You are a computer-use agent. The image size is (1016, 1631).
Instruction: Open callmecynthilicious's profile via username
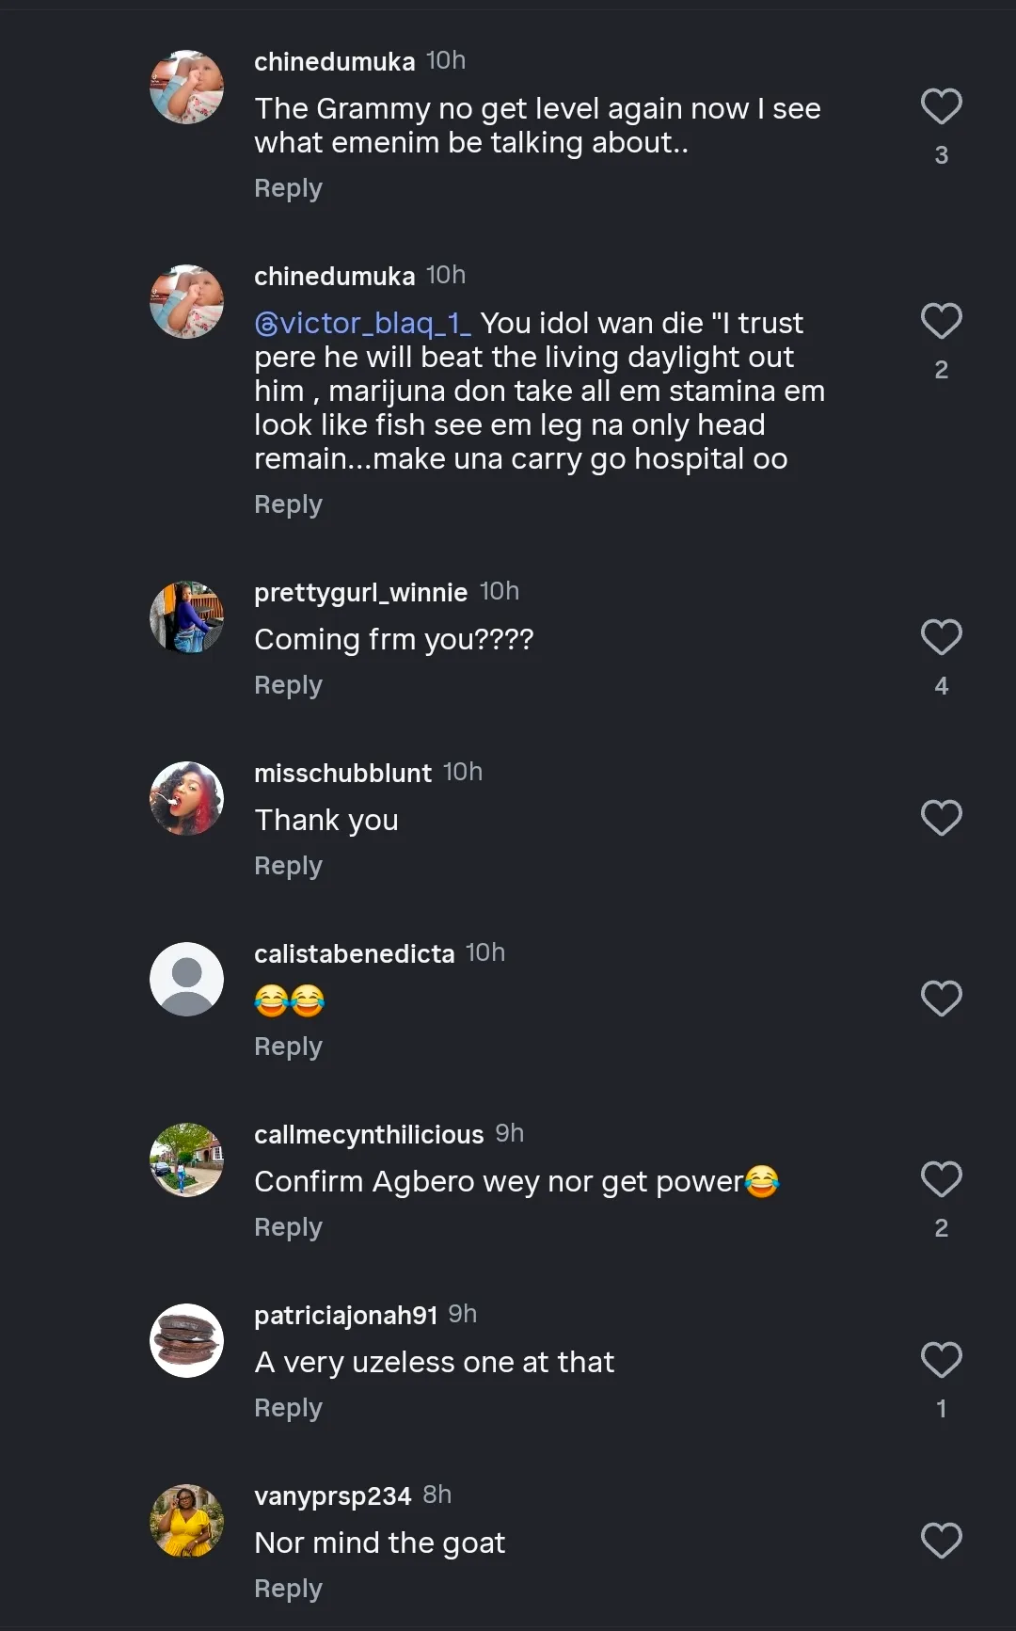pyautogui.click(x=369, y=1134)
